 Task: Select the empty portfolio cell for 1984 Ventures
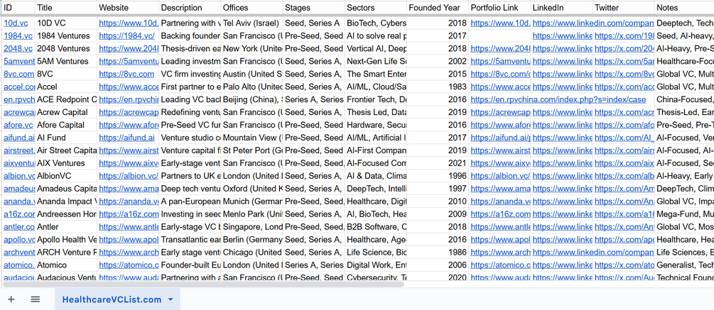(x=499, y=36)
